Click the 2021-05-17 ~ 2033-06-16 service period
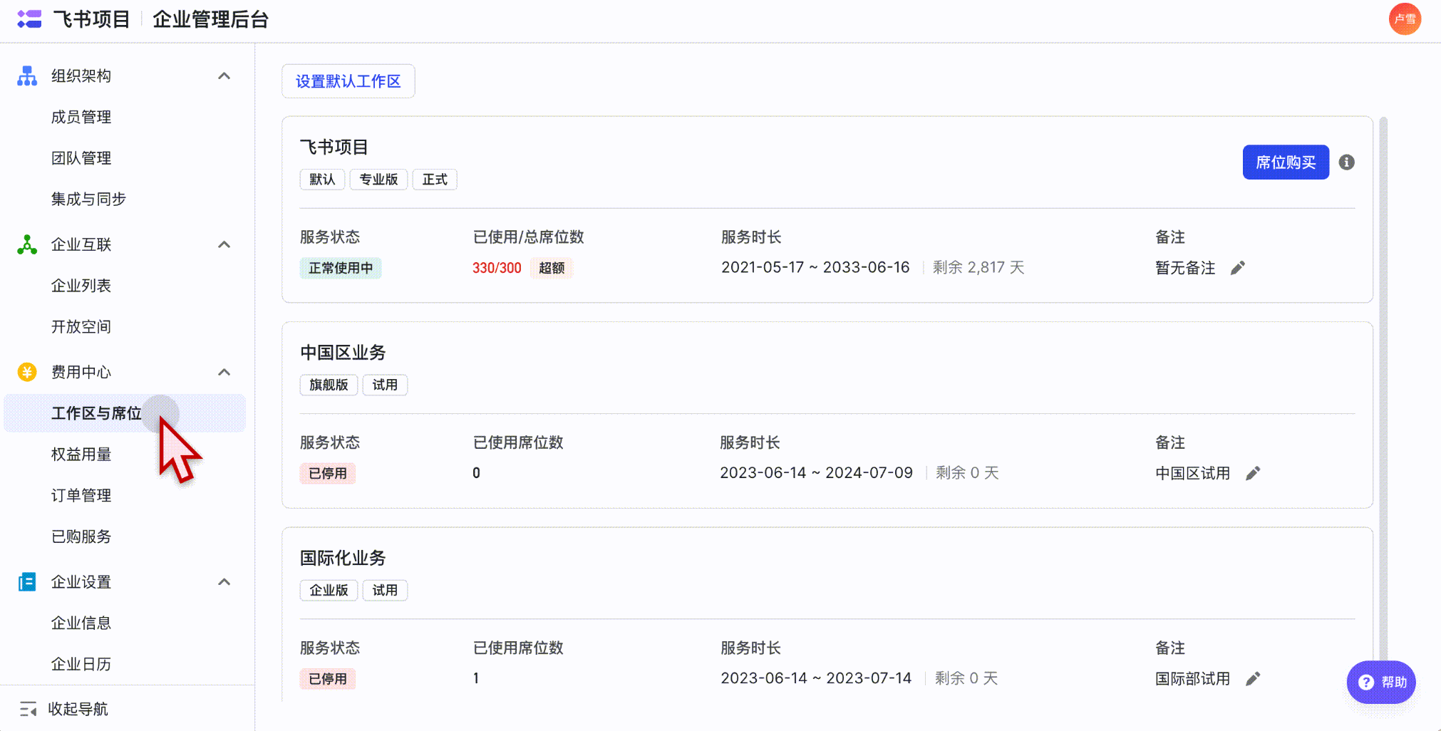 point(815,267)
